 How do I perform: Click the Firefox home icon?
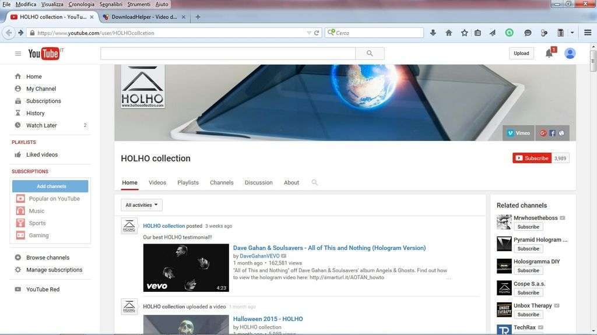(x=449, y=33)
